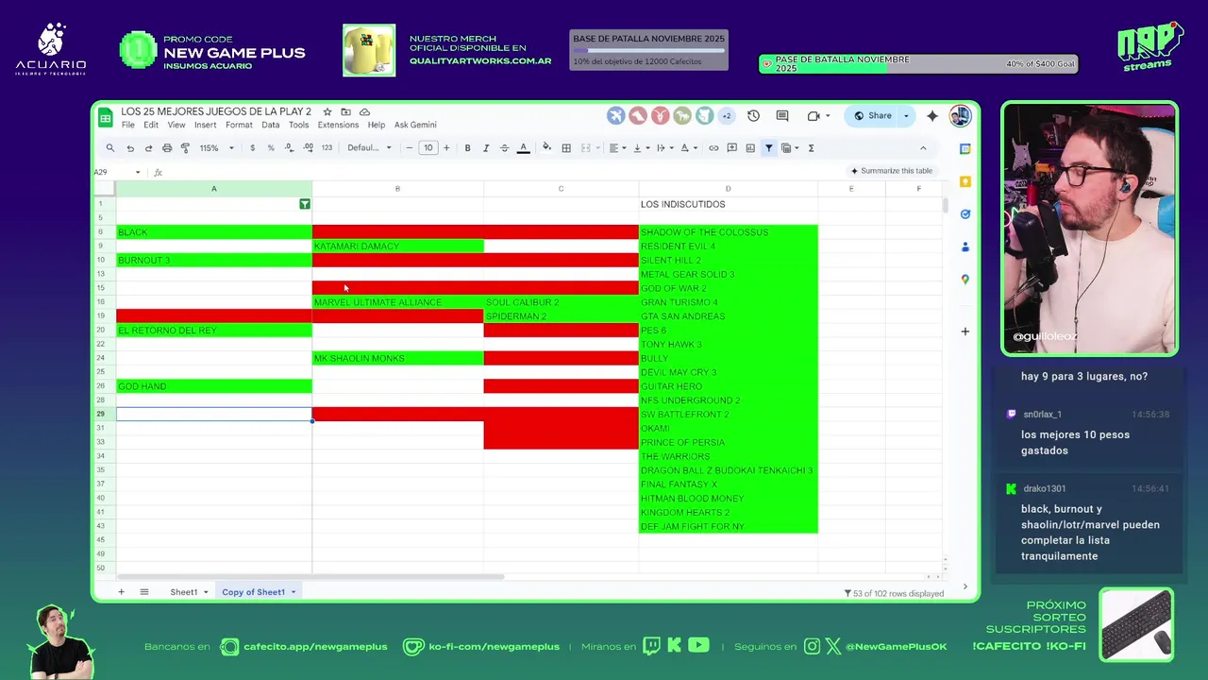Open the Insert menu
The height and width of the screenshot is (680, 1208).
point(205,125)
